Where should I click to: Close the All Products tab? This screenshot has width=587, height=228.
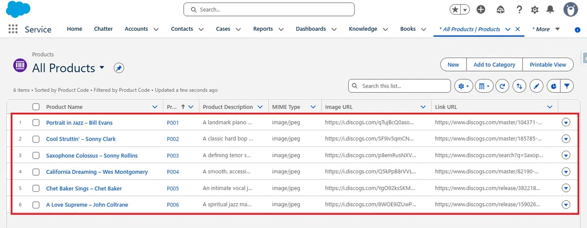(x=518, y=29)
